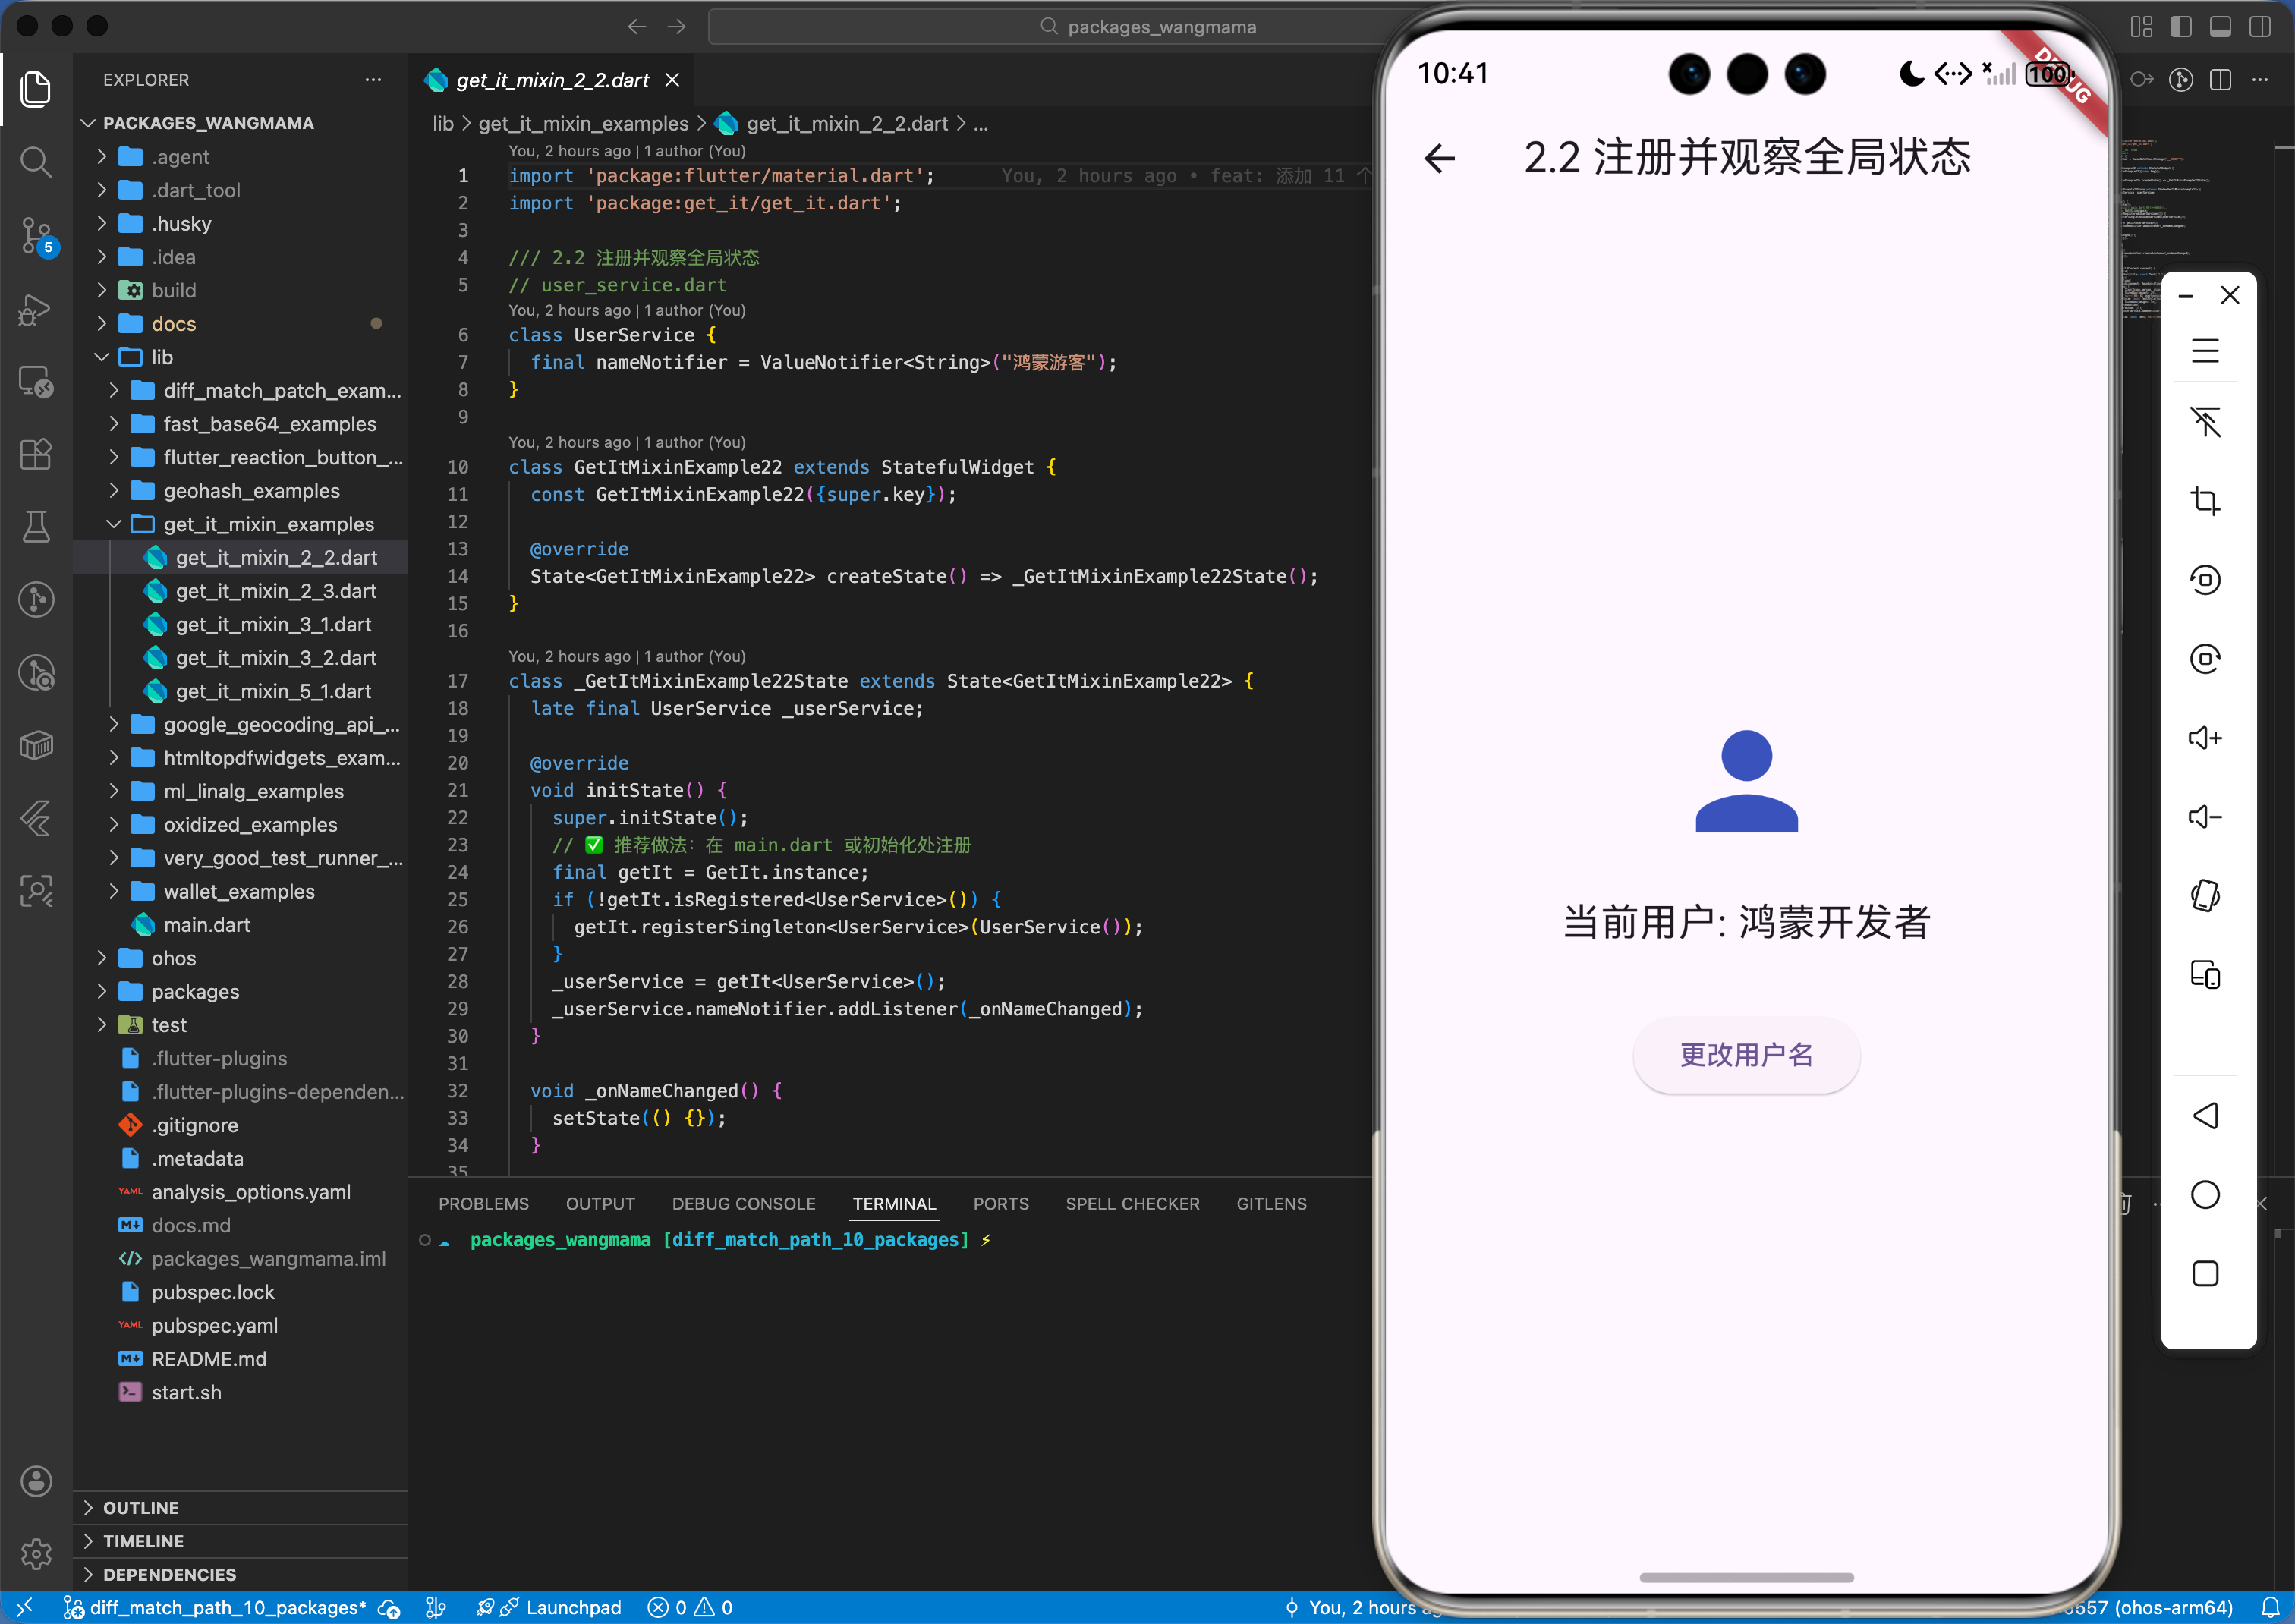
Task: Open get_it_mixin_3_1.dart in explorer
Action: [273, 624]
